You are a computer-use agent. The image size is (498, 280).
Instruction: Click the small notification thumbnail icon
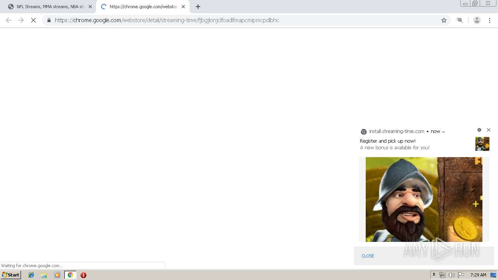pyautogui.click(x=482, y=144)
